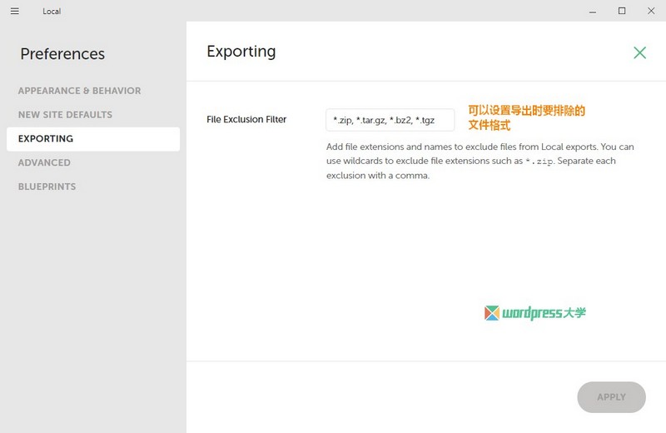
Task: Close the Local application window
Action: (651, 11)
